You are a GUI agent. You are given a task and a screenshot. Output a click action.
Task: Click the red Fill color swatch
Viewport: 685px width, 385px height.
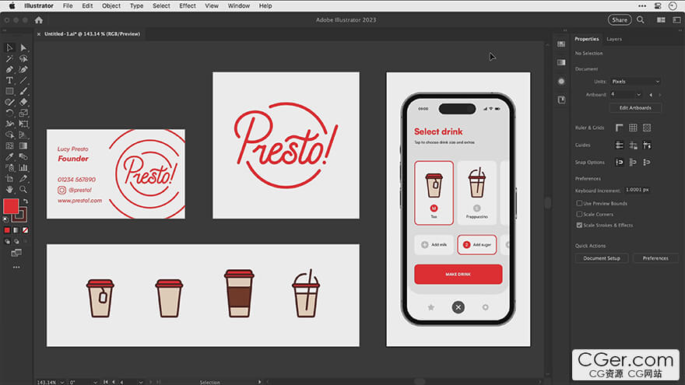tap(11, 206)
